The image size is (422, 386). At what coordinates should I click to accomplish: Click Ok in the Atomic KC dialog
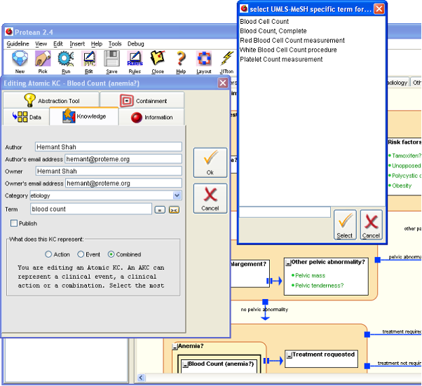[210, 163]
